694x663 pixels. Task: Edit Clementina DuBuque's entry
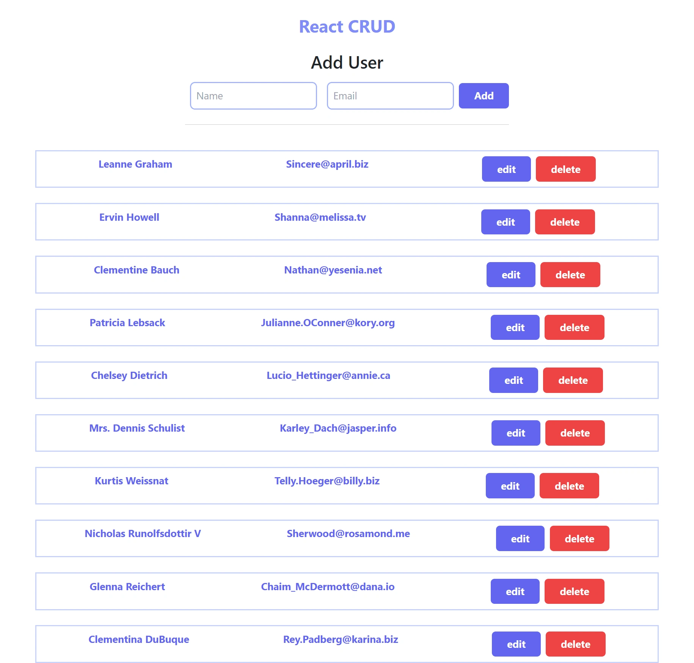tap(516, 644)
